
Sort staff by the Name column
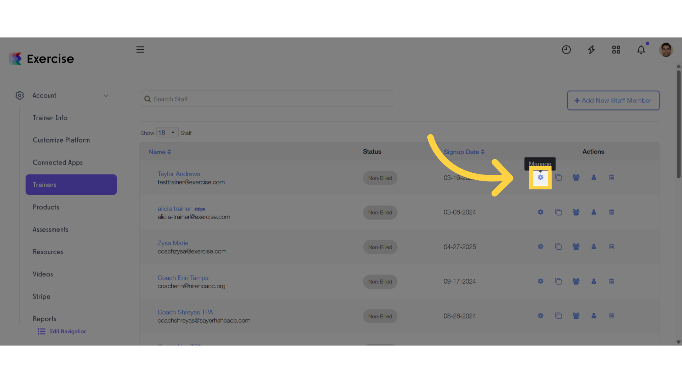tap(160, 152)
